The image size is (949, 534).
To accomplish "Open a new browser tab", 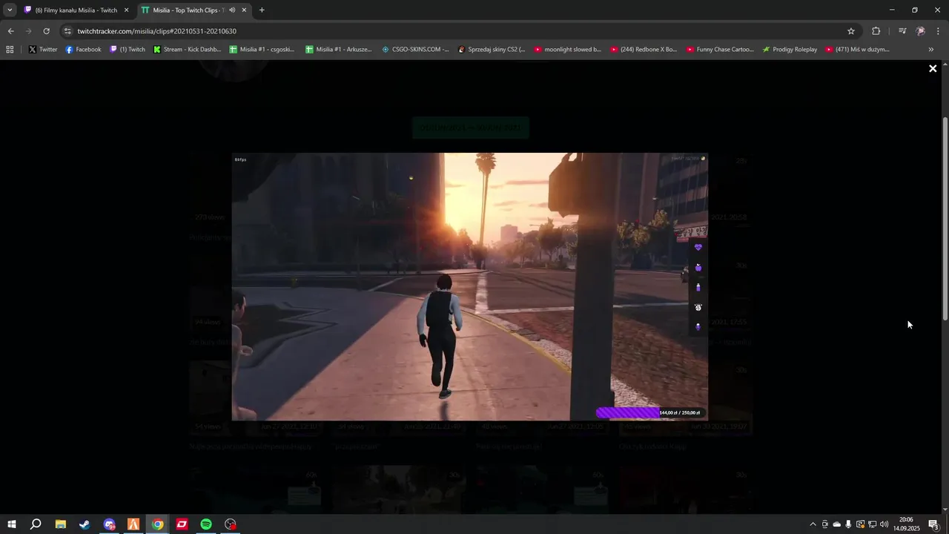I will point(262,10).
